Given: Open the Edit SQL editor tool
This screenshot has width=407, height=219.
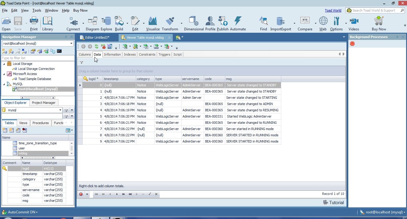Looking at the screenshot, I should click(x=135, y=24).
